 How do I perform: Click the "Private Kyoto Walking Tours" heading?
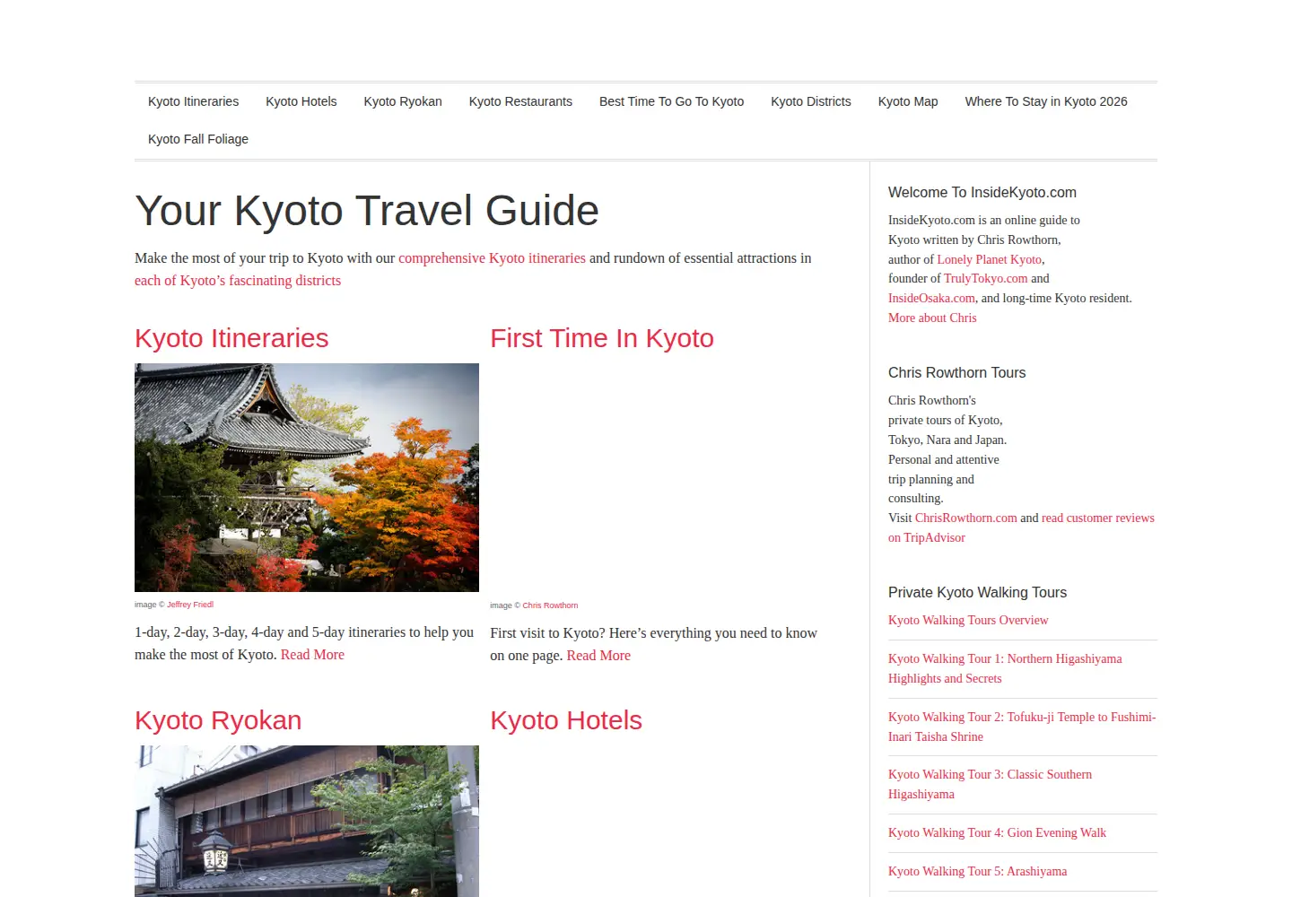(x=977, y=592)
